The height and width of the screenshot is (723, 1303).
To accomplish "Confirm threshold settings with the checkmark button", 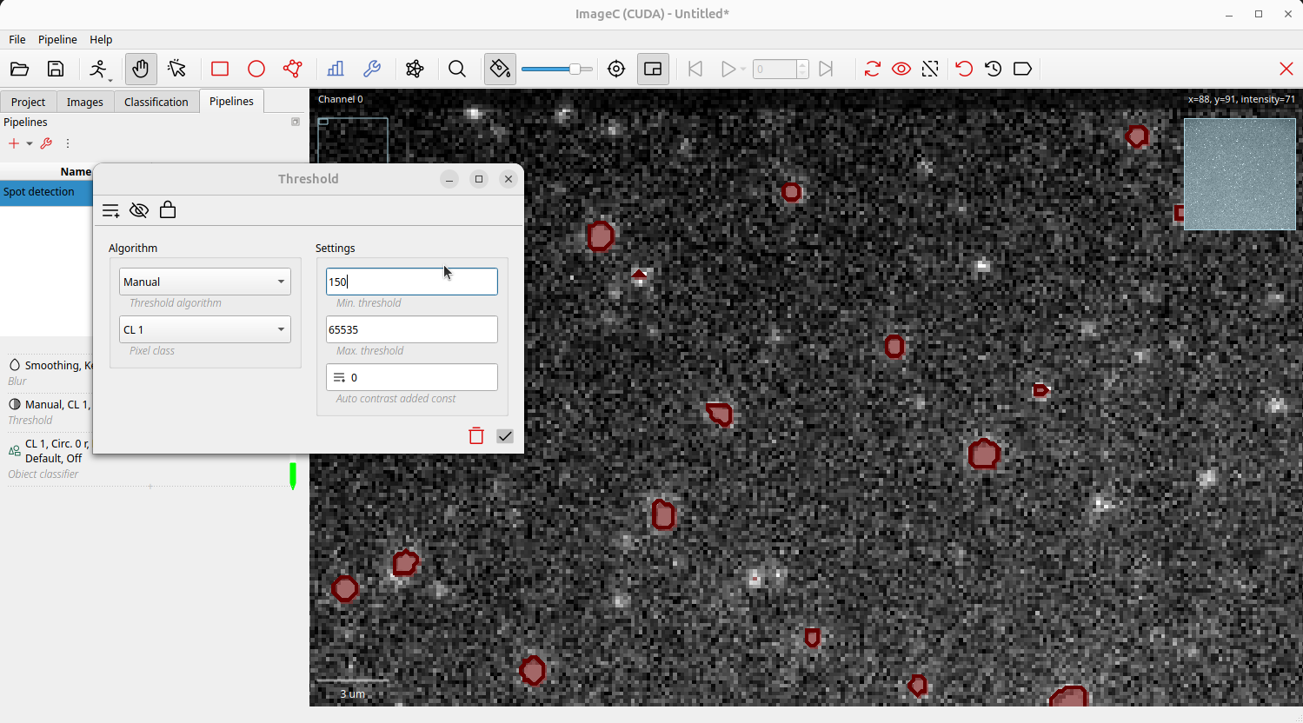I will click(x=505, y=436).
